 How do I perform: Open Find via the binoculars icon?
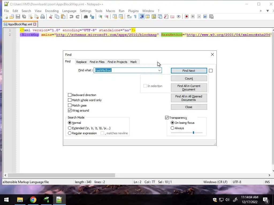pyautogui.click(x=86, y=17)
